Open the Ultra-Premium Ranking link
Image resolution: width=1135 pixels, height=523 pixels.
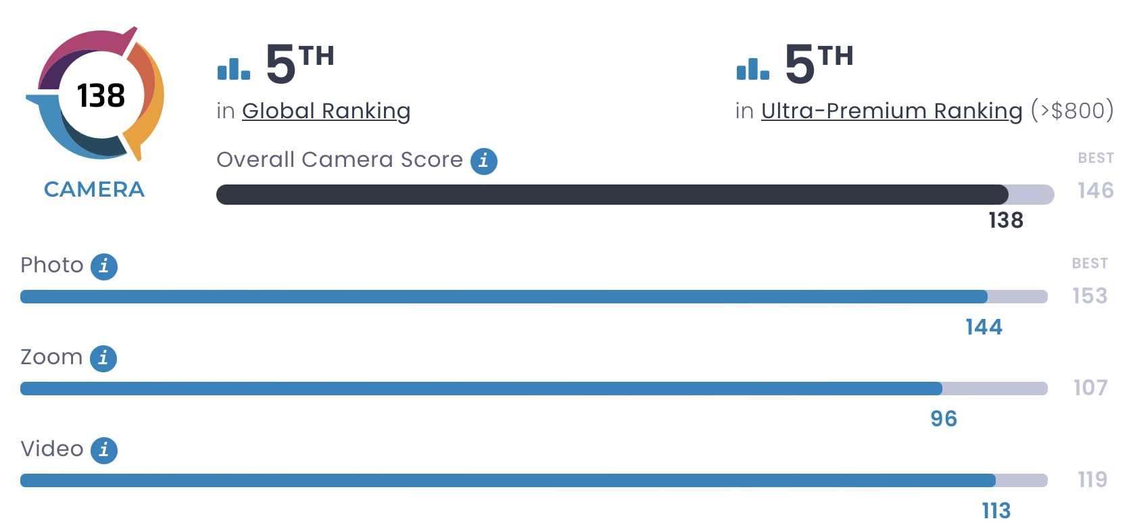point(892,111)
